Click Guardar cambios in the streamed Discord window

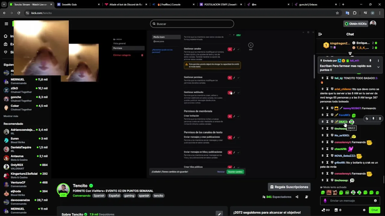point(235,172)
